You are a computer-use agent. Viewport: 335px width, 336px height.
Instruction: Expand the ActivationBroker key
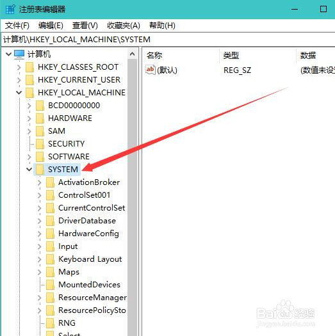point(40,182)
